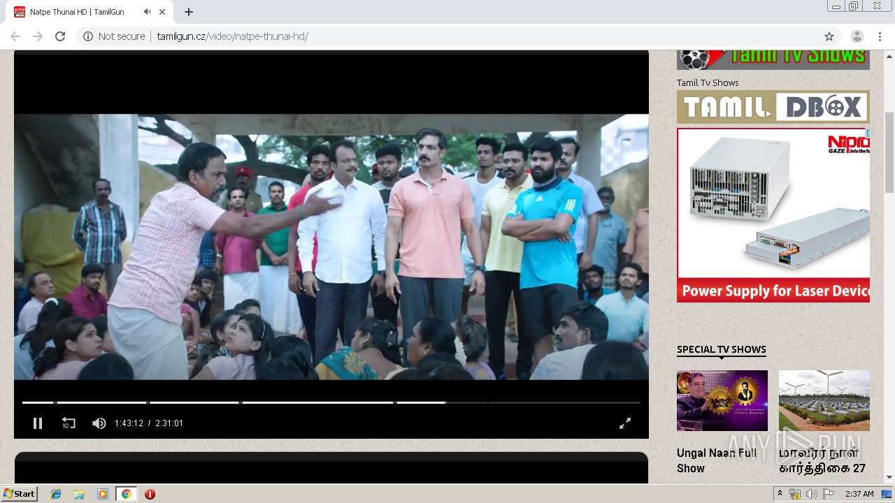895x503 pixels.
Task: Mute the video player volume
Action: coord(99,423)
